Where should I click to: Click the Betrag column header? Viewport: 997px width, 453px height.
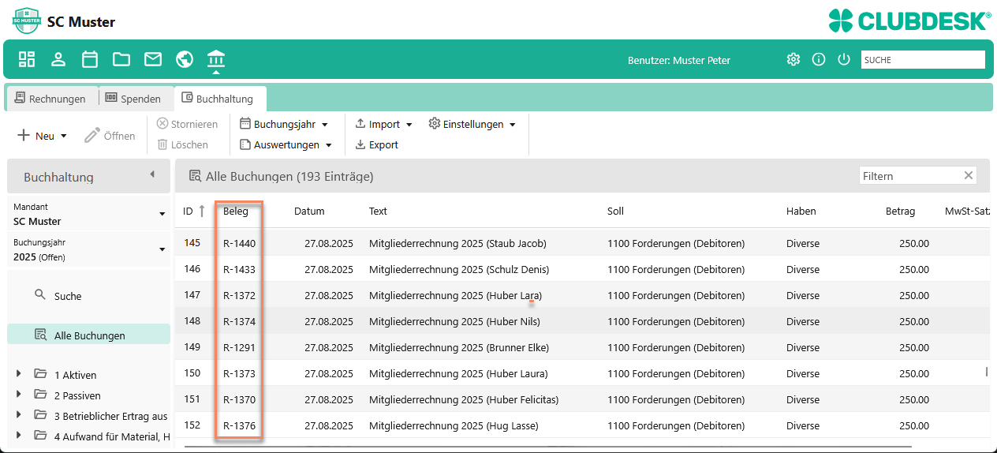[x=900, y=211]
